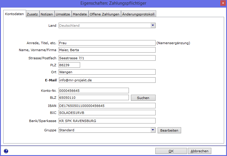Click the E-Mail field info@mr-projekt.de
This screenshot has width=227, height=156.
click(107, 80)
